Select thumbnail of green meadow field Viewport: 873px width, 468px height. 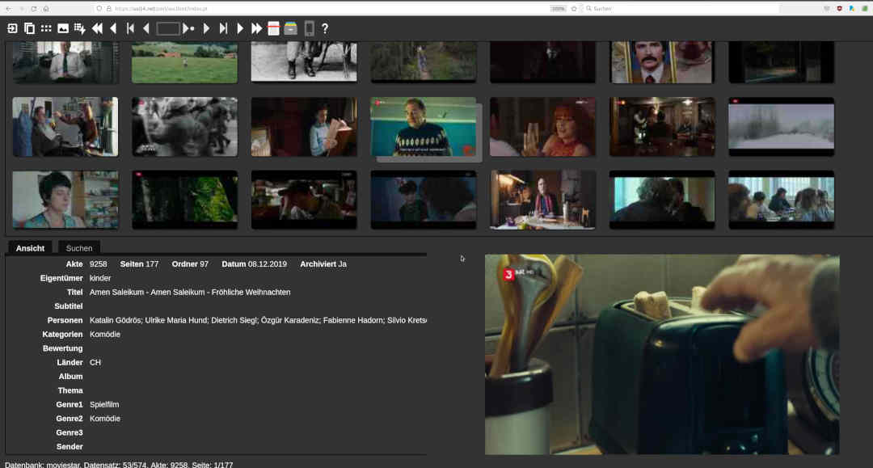pyautogui.click(x=184, y=61)
